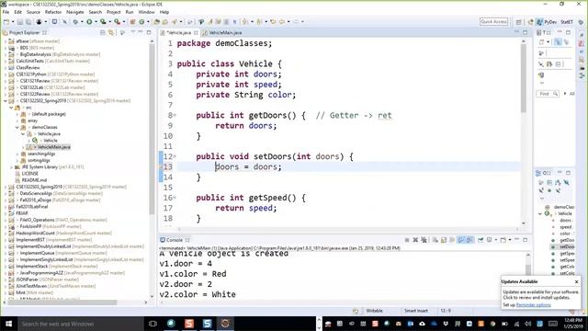Maximize the Console view

525,240
